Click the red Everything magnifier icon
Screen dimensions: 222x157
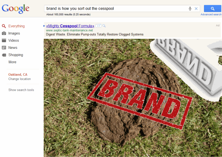tap(4, 26)
